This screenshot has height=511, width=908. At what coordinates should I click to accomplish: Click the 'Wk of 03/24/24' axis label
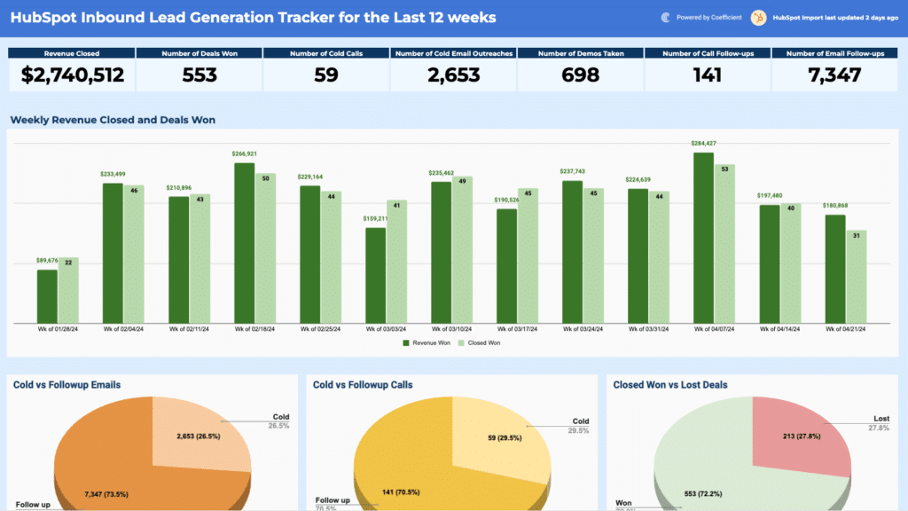pos(583,329)
